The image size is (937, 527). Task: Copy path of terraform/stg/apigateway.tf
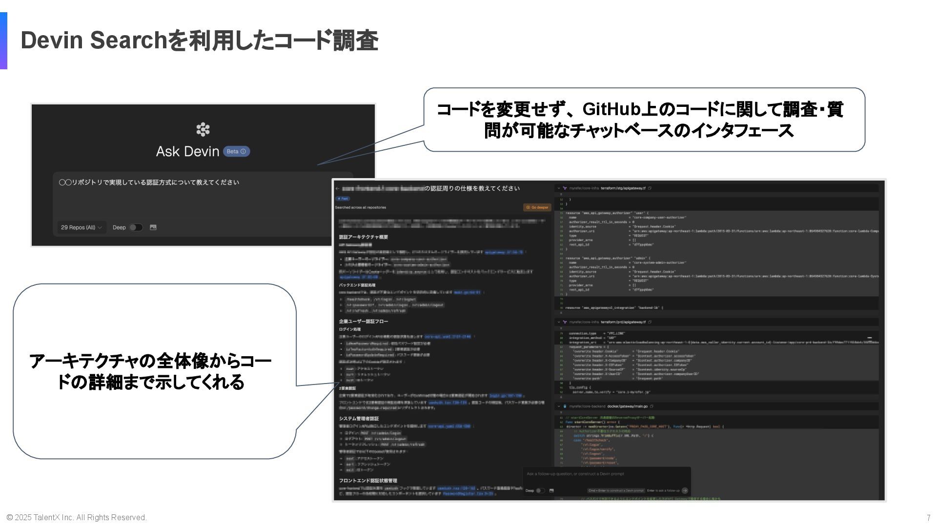[650, 188]
